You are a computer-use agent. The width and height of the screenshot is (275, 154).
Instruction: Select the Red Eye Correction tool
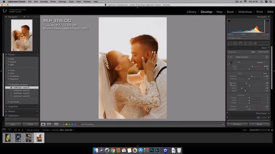(x=241, y=43)
